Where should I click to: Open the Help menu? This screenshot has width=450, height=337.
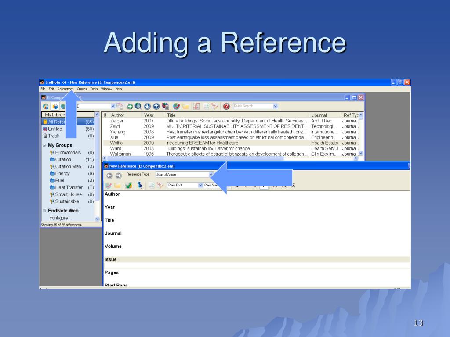pos(119,89)
